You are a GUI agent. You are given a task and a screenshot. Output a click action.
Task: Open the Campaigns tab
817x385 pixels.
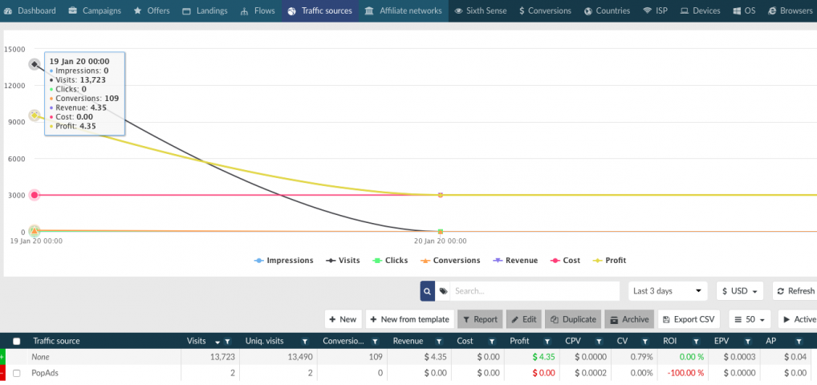95,11
